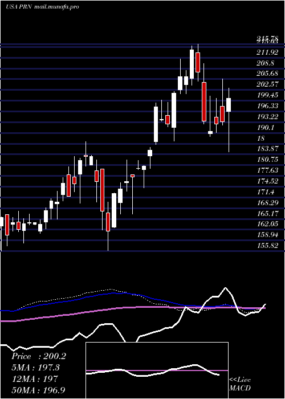This screenshot has height=399, width=285.
Task: Click the 177.63 price axis label
Action: coord(267,170)
